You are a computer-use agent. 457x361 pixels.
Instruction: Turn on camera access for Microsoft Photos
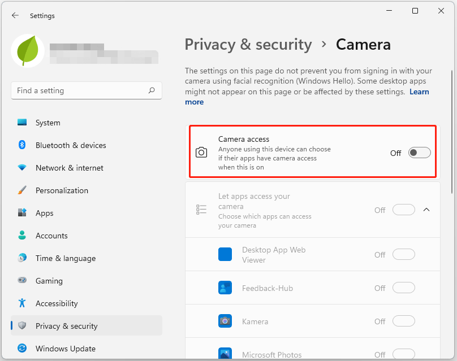(x=404, y=354)
